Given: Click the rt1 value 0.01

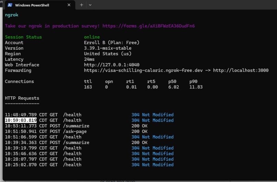Looking at the screenshot, I should [x=131, y=87].
